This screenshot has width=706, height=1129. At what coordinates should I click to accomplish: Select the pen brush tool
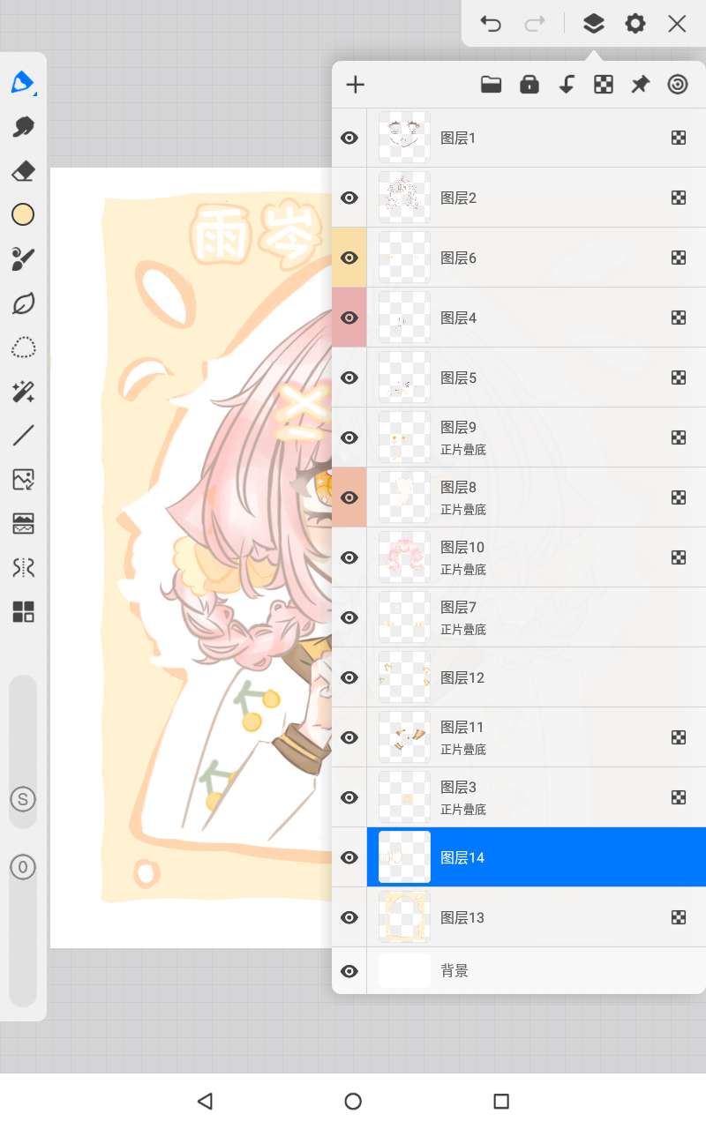point(23,83)
